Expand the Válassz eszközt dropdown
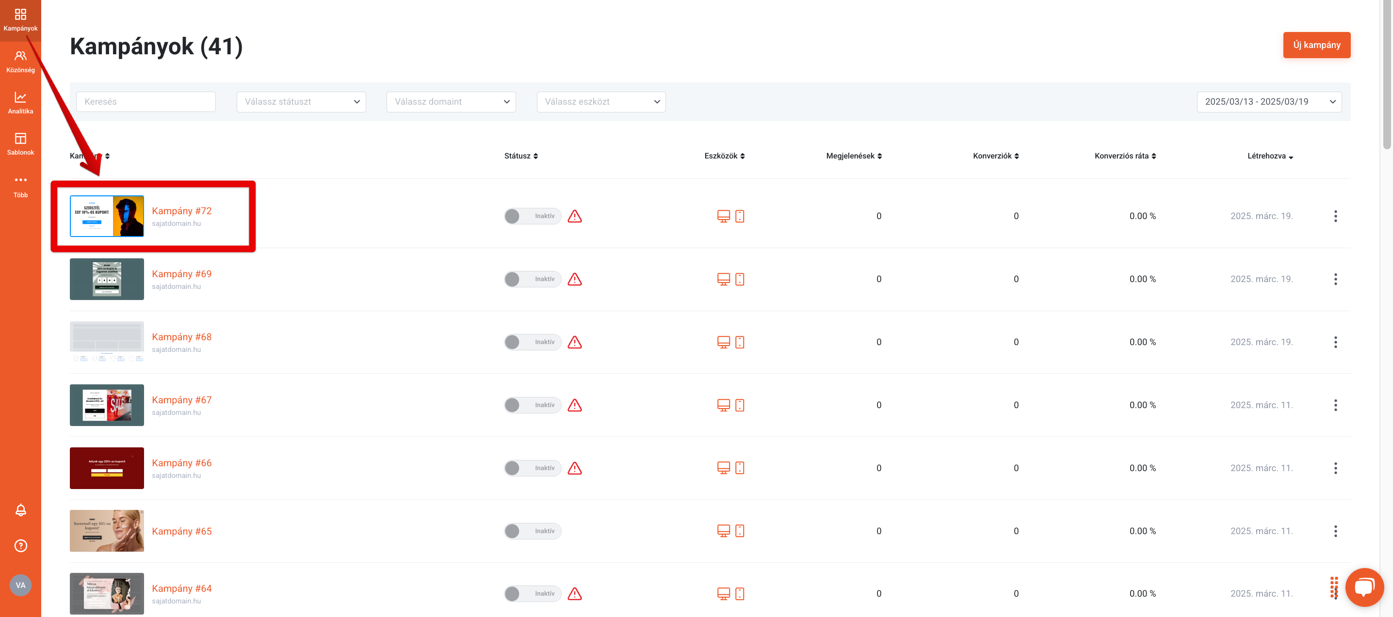Screen dimensions: 1393x617 point(601,102)
